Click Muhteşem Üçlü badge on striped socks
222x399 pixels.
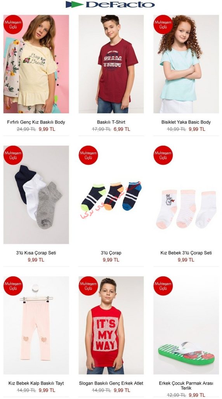(88, 155)
